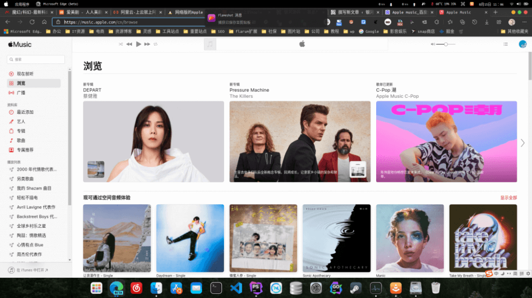The width and height of the screenshot is (532, 298).
Task: Reload the page in Edge
Action: pos(32,22)
